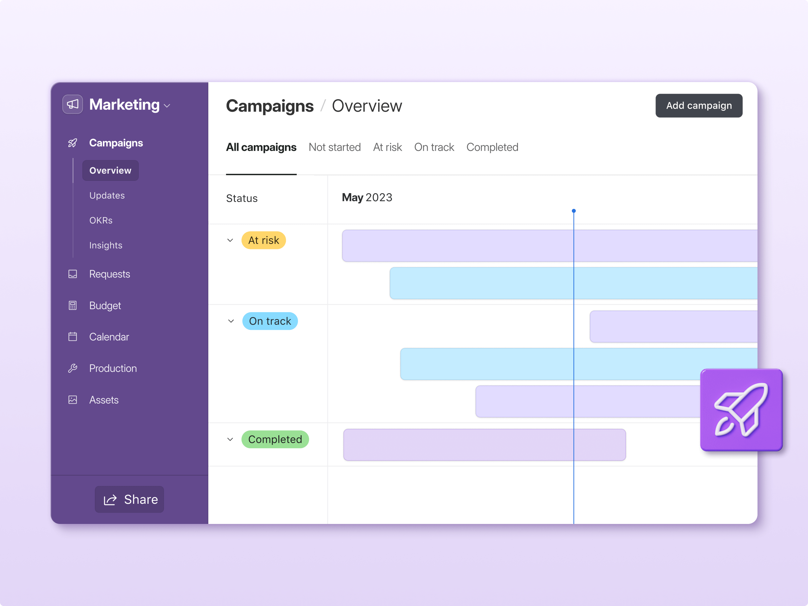Open Requests via the inbox icon
Screen dimensions: 808x606
click(x=73, y=274)
